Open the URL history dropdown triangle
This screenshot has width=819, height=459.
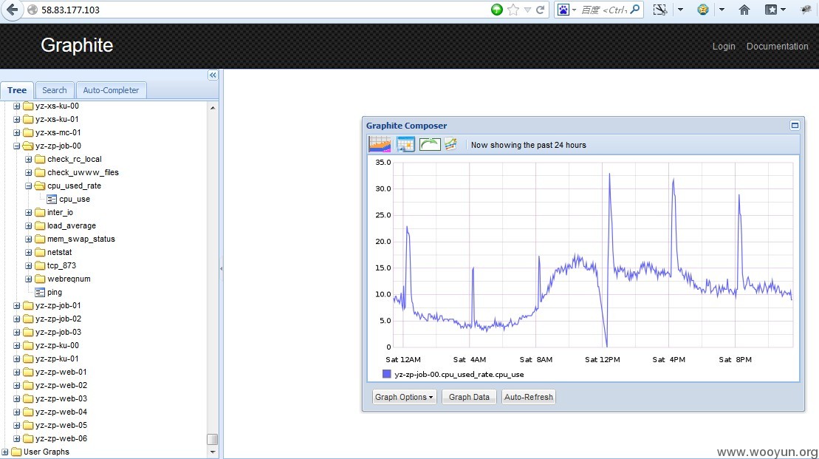527,10
